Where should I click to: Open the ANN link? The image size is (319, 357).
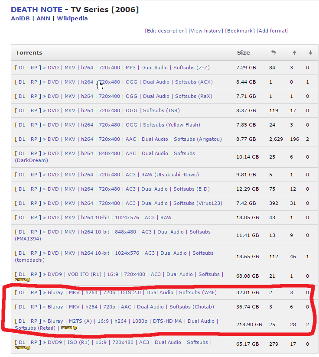coord(43,19)
